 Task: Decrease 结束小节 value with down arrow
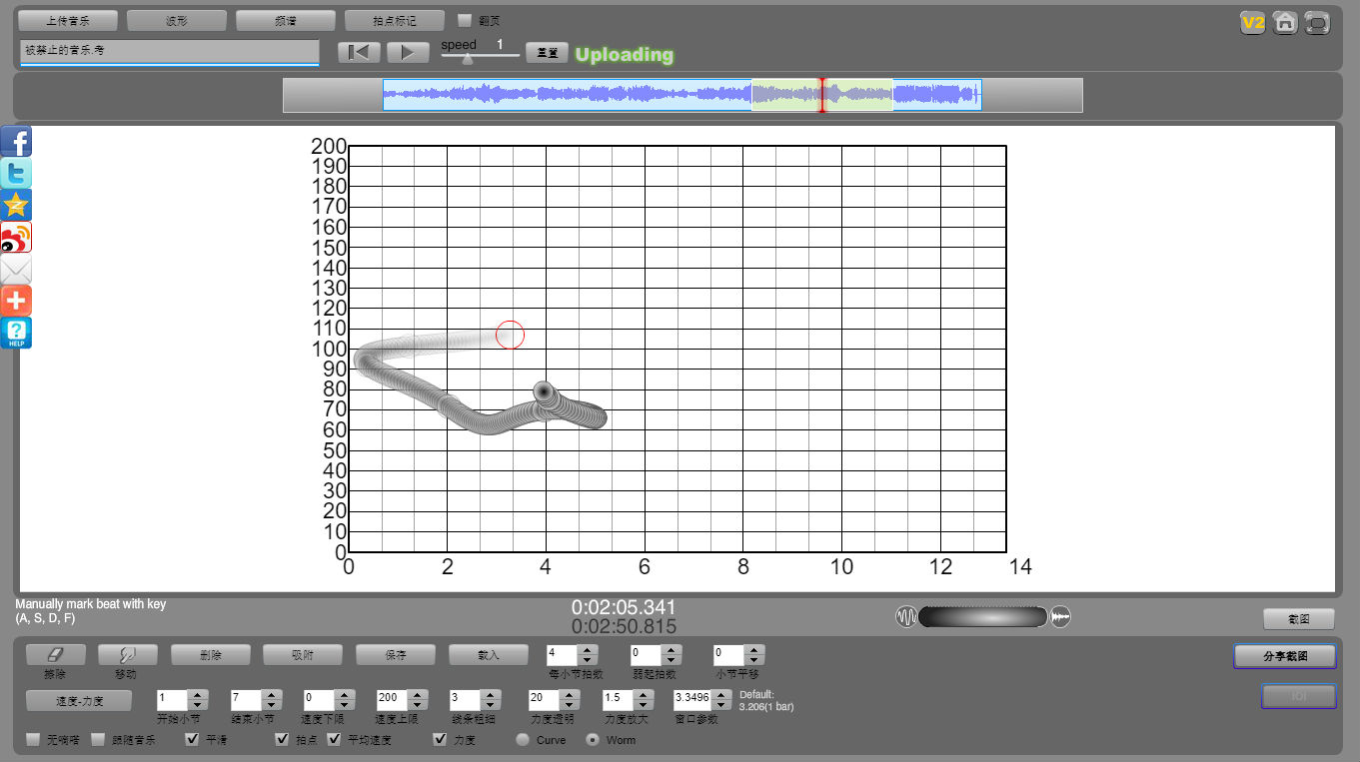(x=270, y=704)
